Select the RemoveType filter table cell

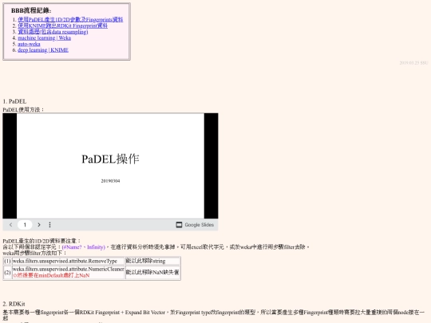coord(69,261)
